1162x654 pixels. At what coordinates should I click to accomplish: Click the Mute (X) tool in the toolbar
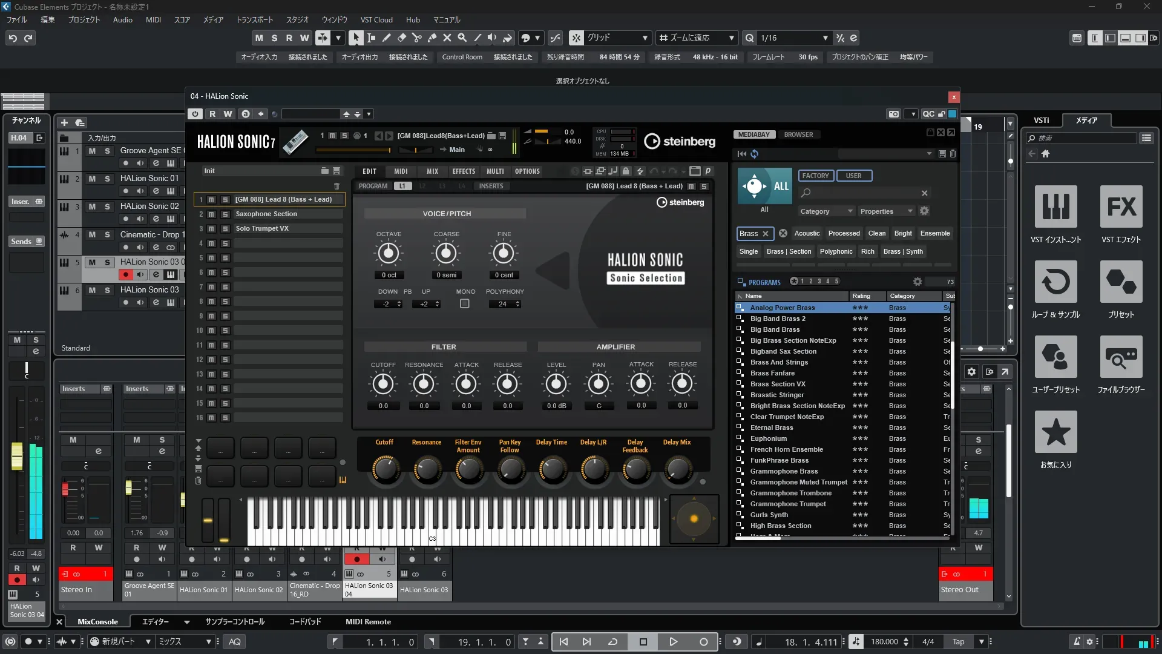[x=447, y=38]
